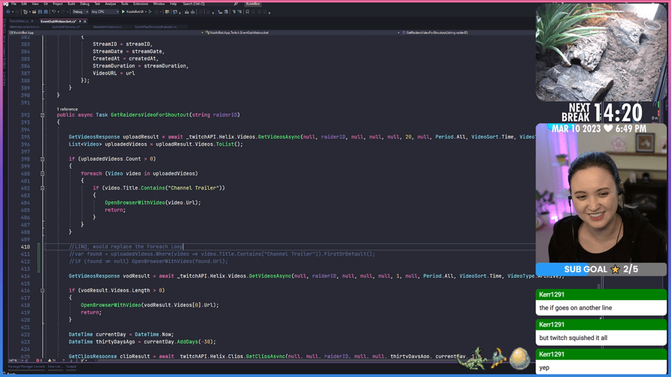Viewport: 671px width, 377px height.
Task: Collapse the if block at line 398
Action: (x=43, y=159)
